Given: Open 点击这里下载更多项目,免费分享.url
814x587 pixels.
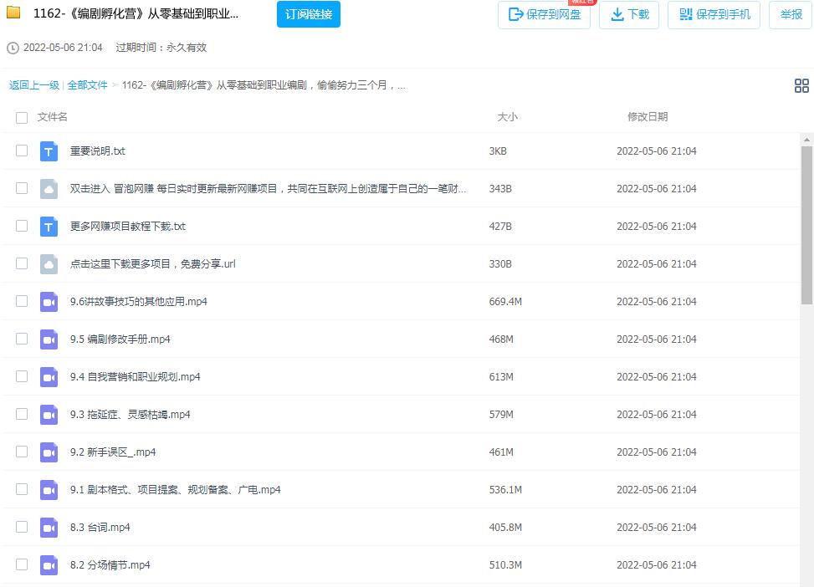Looking at the screenshot, I should click(152, 264).
